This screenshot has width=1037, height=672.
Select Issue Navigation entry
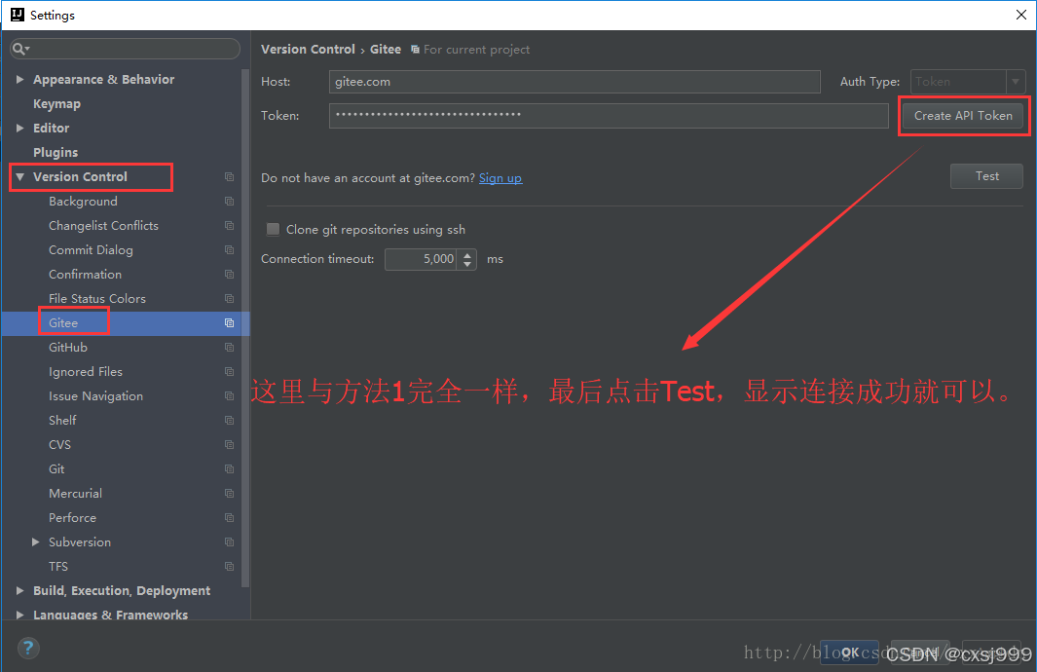[x=95, y=395]
